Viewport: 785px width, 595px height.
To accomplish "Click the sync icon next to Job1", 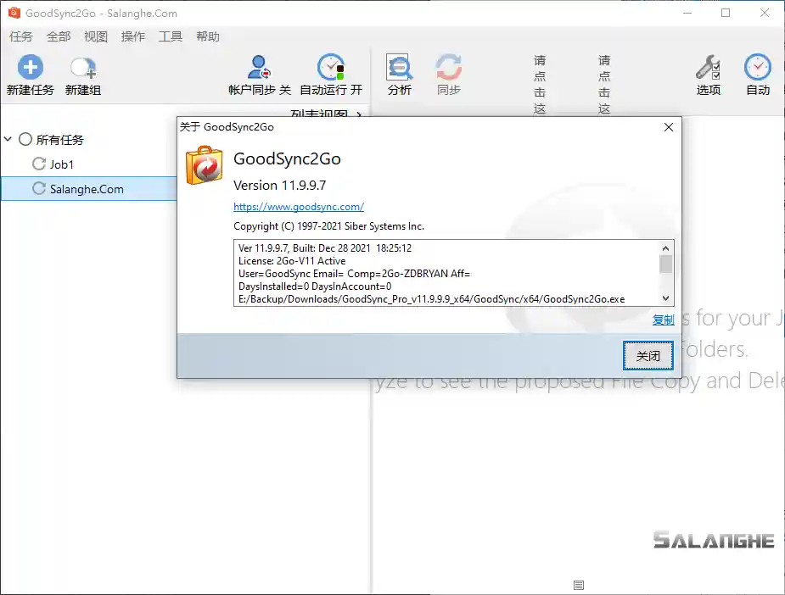I will (41, 164).
